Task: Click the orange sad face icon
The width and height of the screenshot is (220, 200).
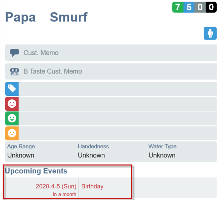Action: [x=12, y=133]
